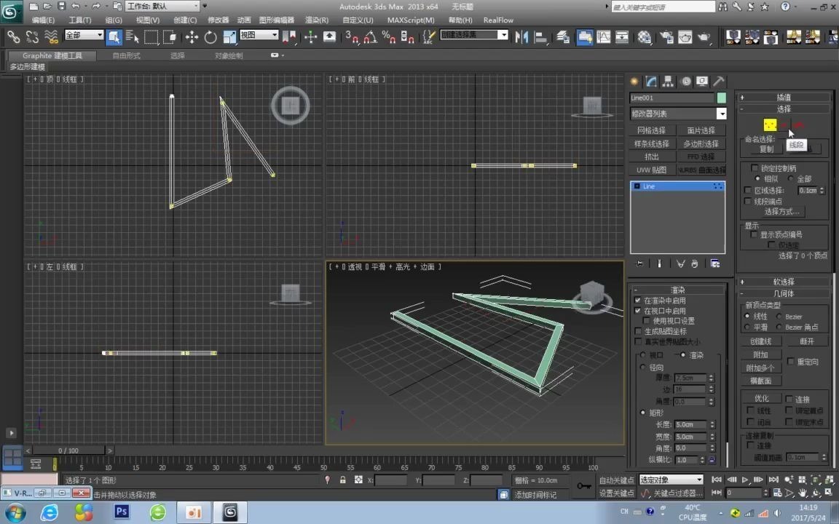Click the Line001 object color swatch
Image resolution: width=839 pixels, height=524 pixels.
tap(721, 97)
